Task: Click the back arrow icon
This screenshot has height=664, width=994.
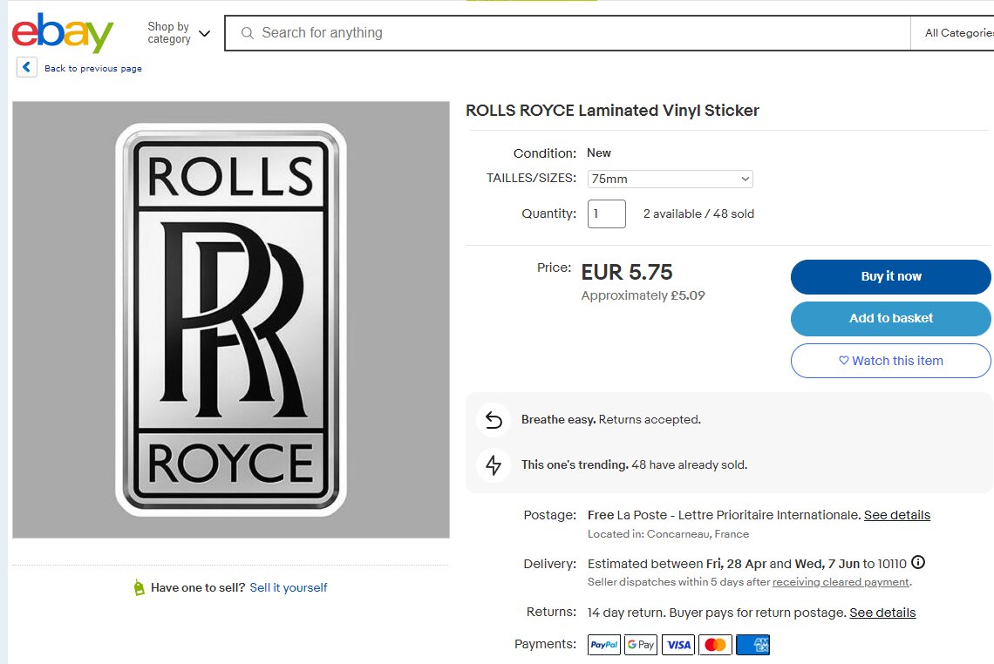Action: click(x=27, y=68)
